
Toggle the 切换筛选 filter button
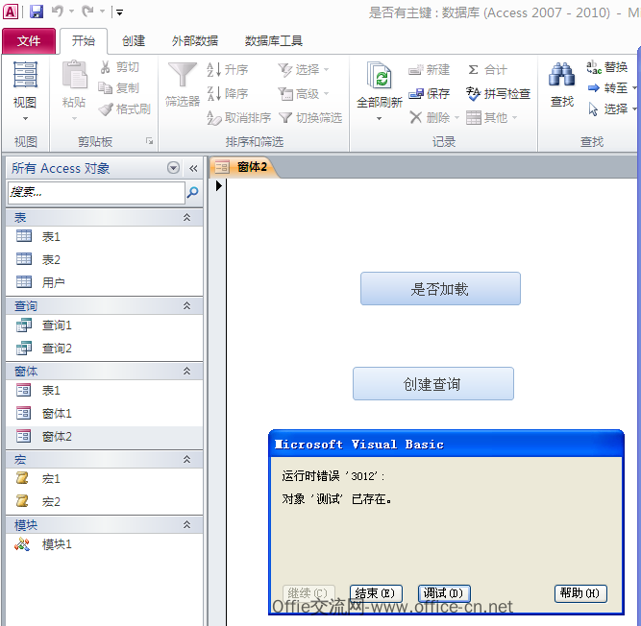(310, 118)
